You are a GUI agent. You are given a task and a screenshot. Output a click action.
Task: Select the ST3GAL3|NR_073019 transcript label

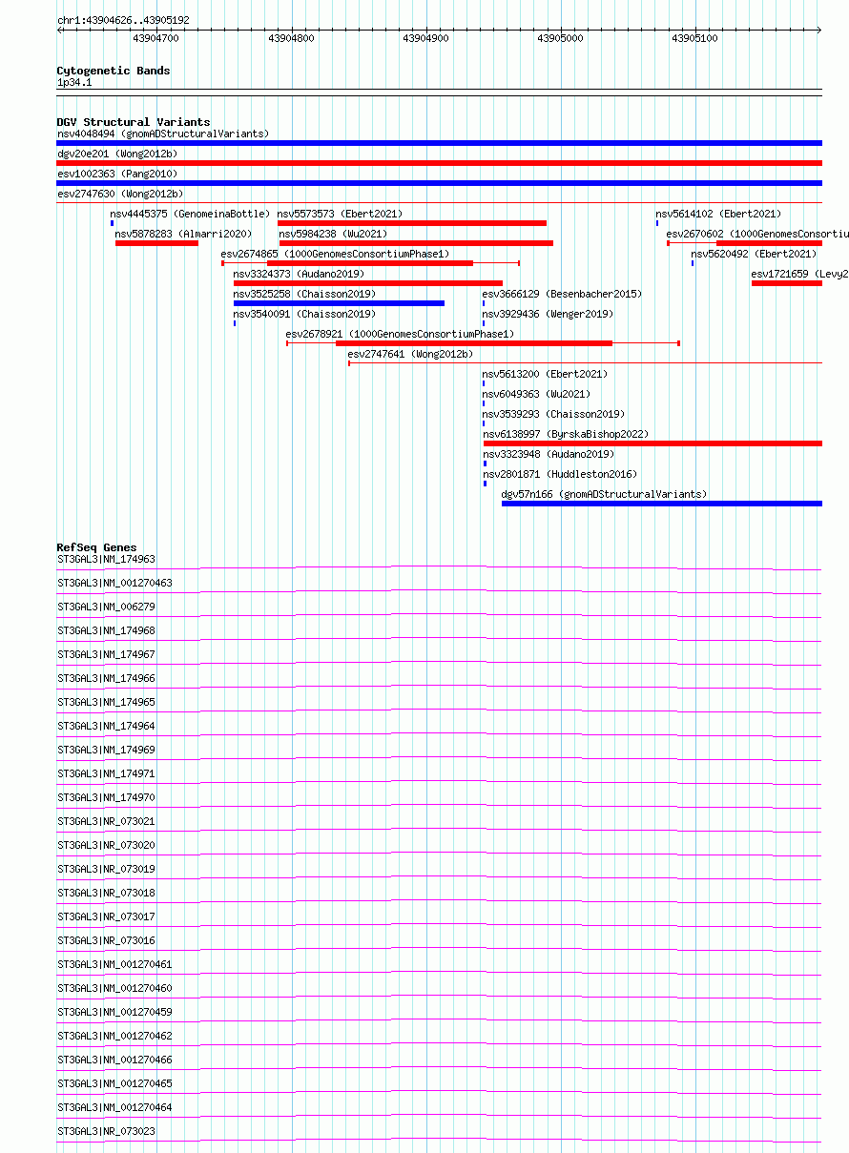[106, 869]
